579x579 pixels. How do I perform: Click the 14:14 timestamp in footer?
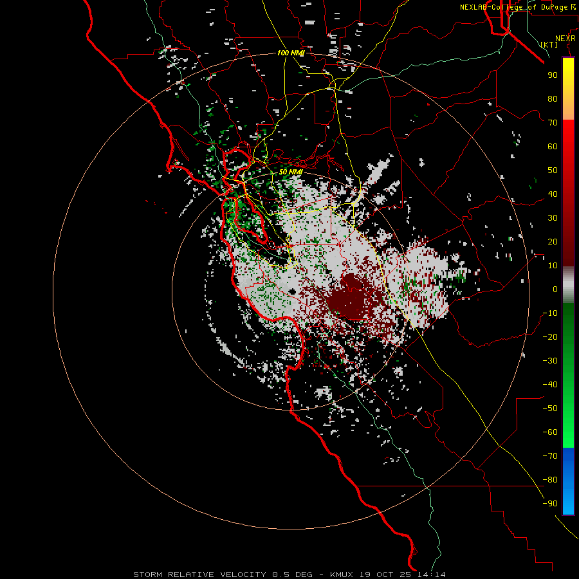pyautogui.click(x=432, y=574)
